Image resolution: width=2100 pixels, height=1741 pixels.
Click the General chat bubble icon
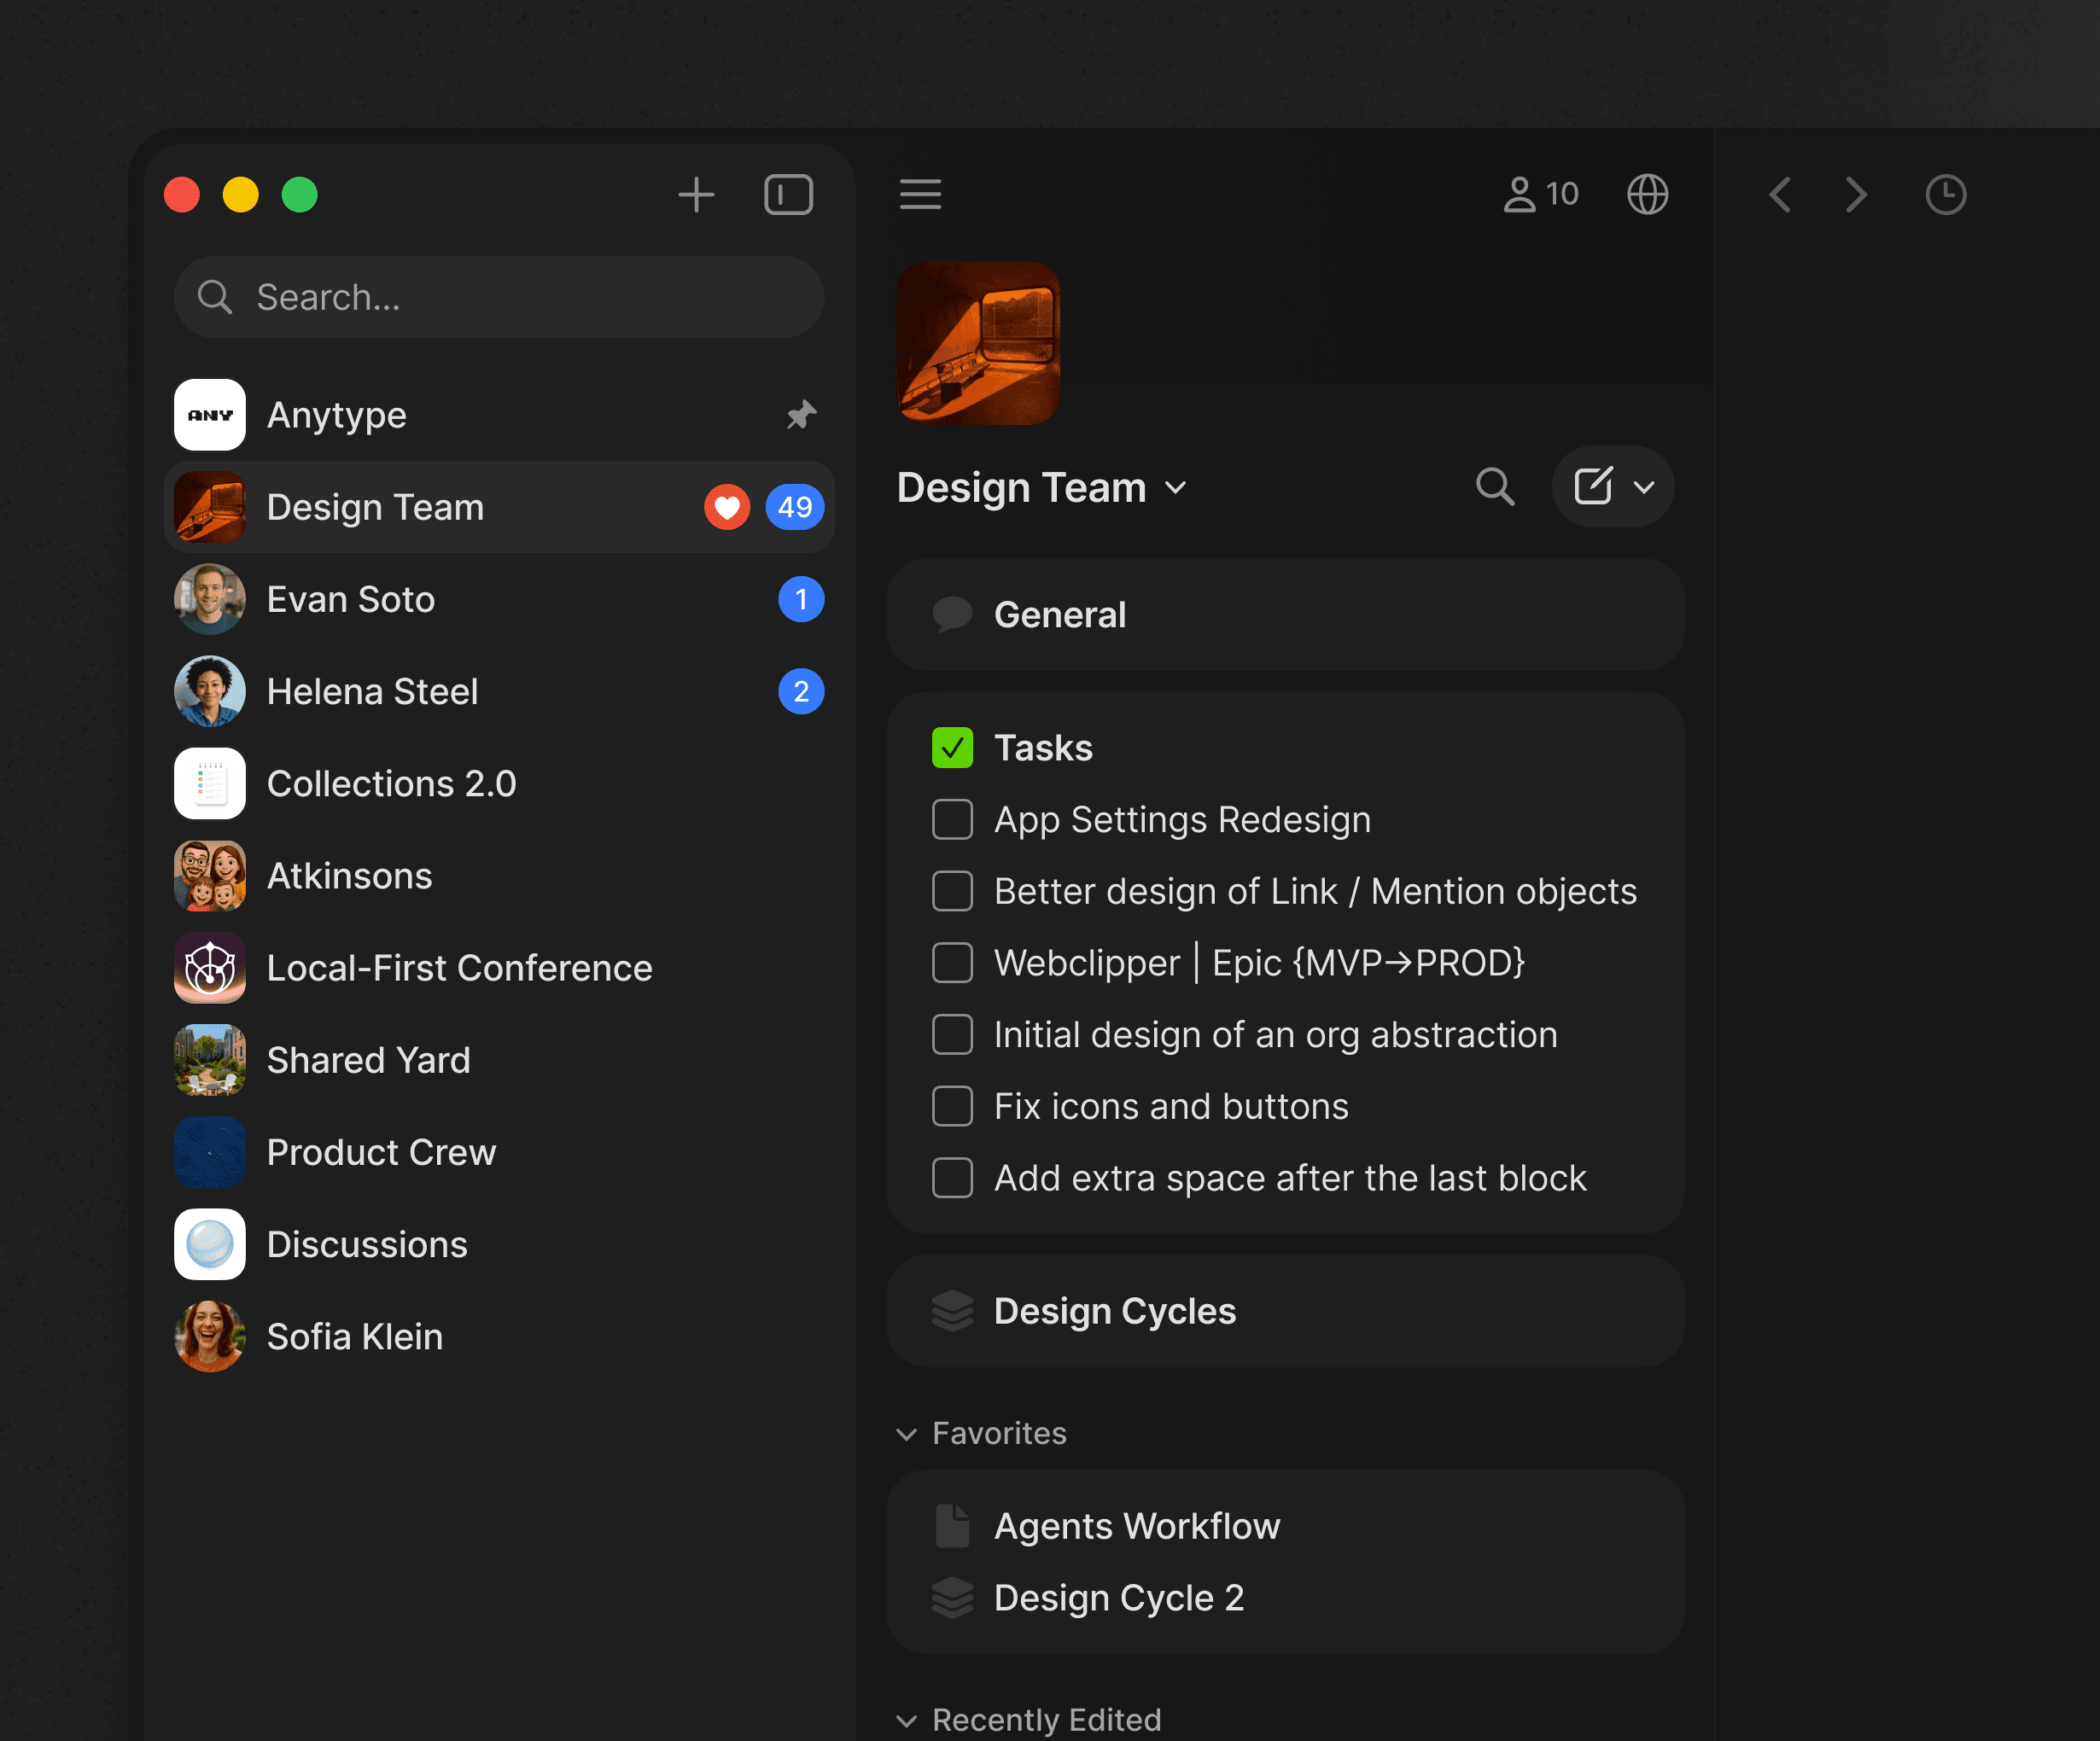point(951,614)
